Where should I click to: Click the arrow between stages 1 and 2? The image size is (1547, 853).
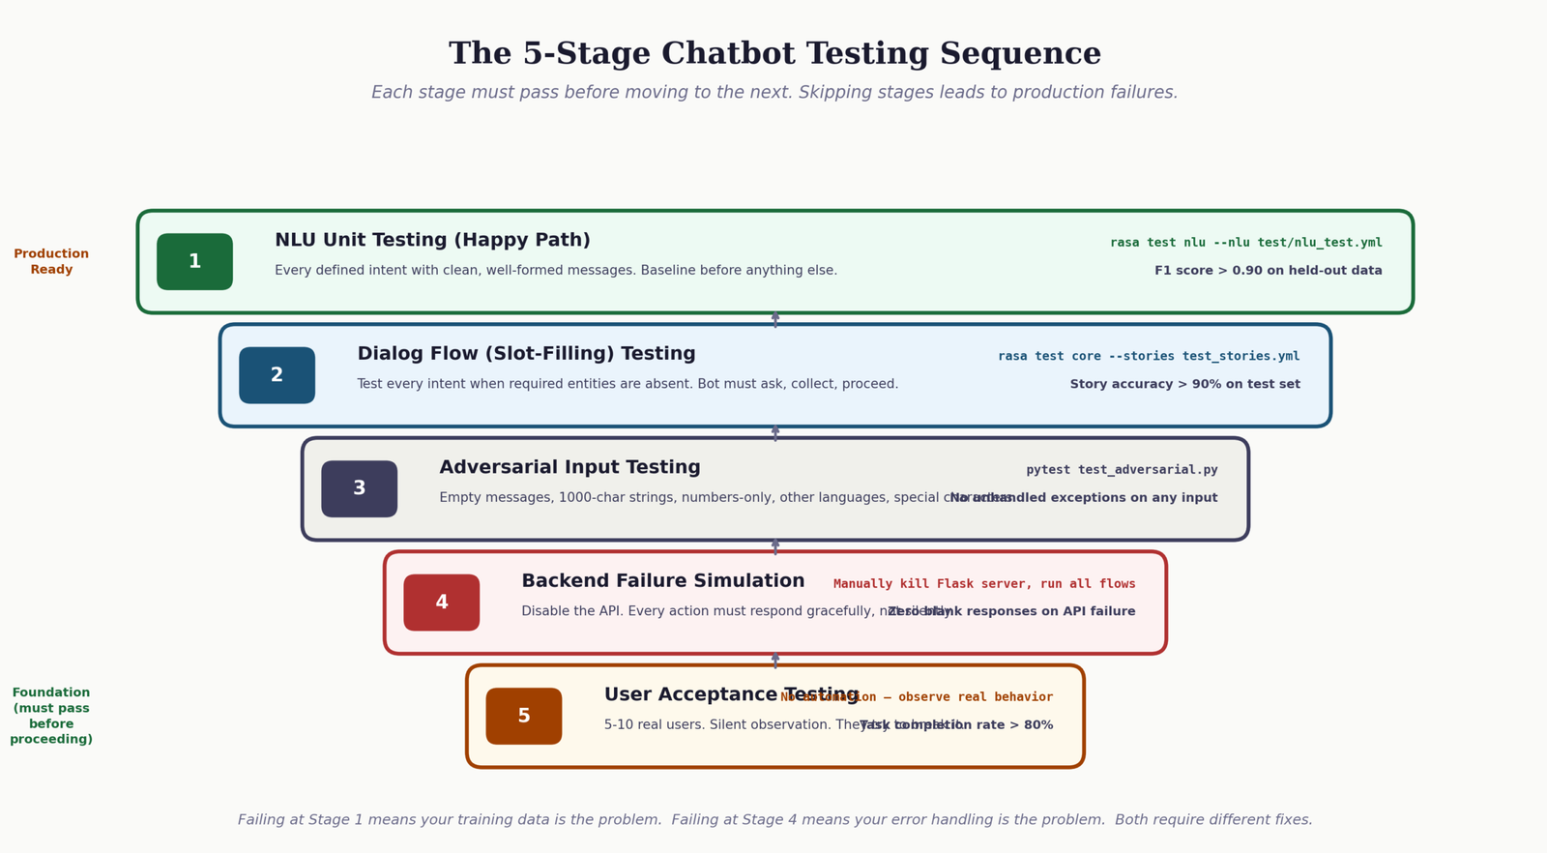point(775,319)
